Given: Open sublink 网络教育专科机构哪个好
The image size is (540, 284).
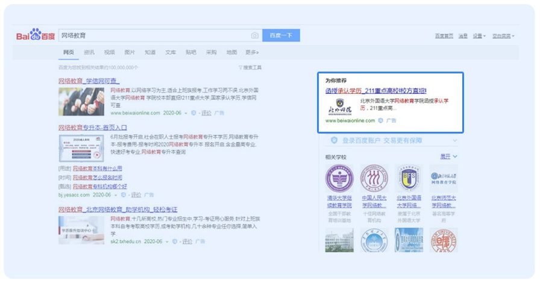Looking at the screenshot, I should 100,187.
